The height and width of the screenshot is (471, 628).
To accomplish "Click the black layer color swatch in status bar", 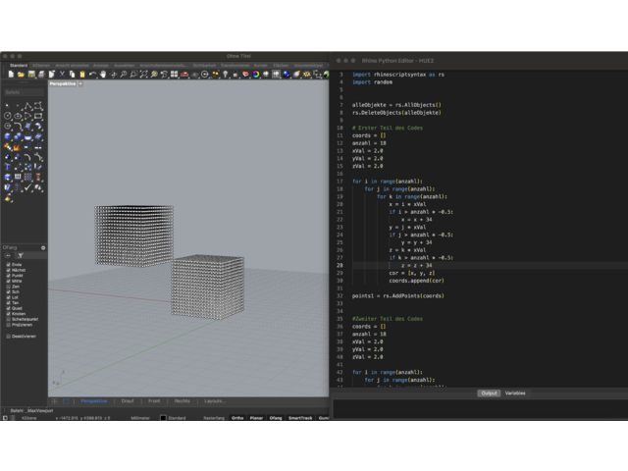I will click(x=163, y=418).
